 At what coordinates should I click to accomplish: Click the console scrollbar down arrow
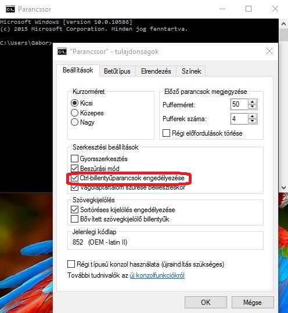click(x=283, y=188)
